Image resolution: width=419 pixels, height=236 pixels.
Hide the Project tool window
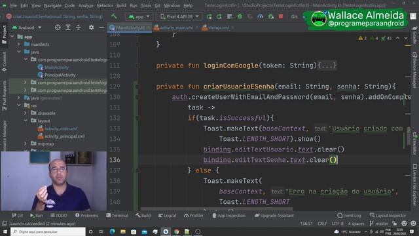pos(101,28)
